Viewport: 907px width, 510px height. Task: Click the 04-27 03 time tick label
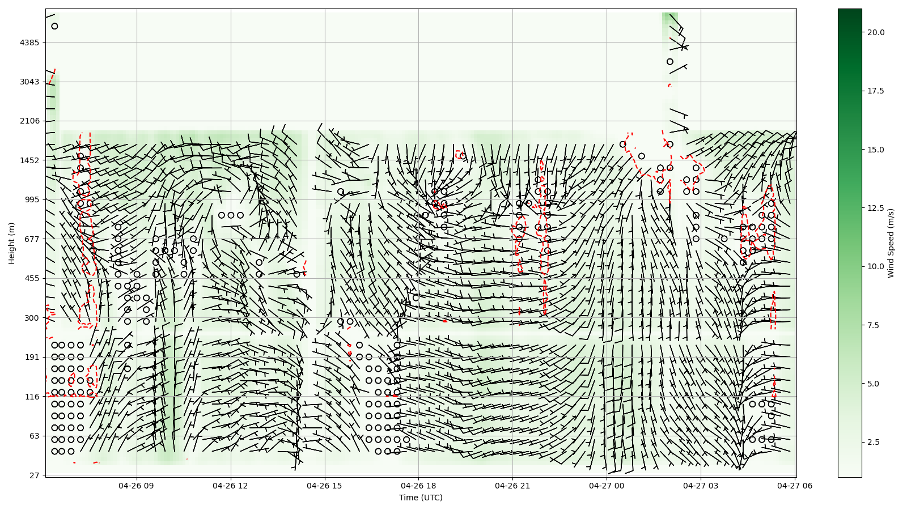pyautogui.click(x=701, y=486)
